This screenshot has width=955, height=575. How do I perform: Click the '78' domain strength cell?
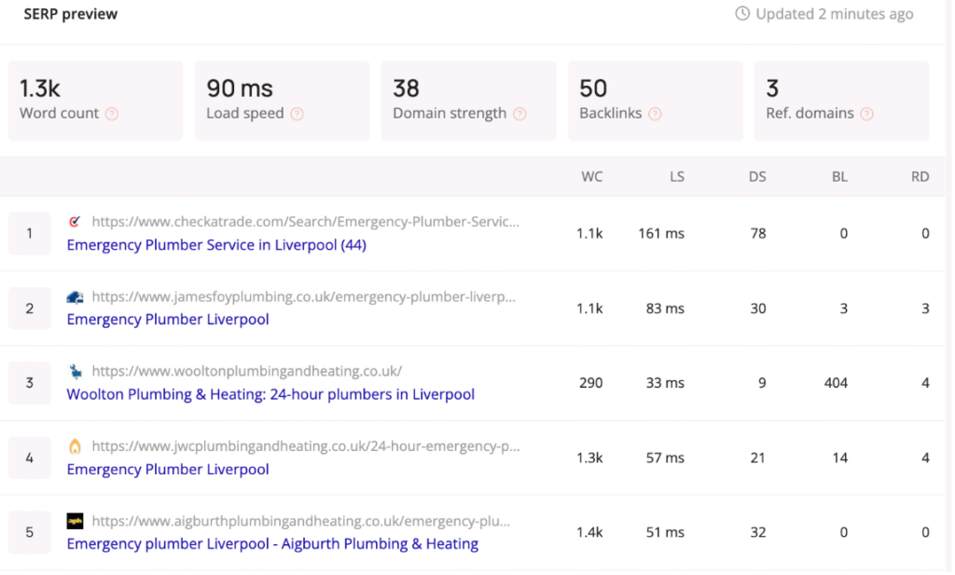(x=758, y=234)
